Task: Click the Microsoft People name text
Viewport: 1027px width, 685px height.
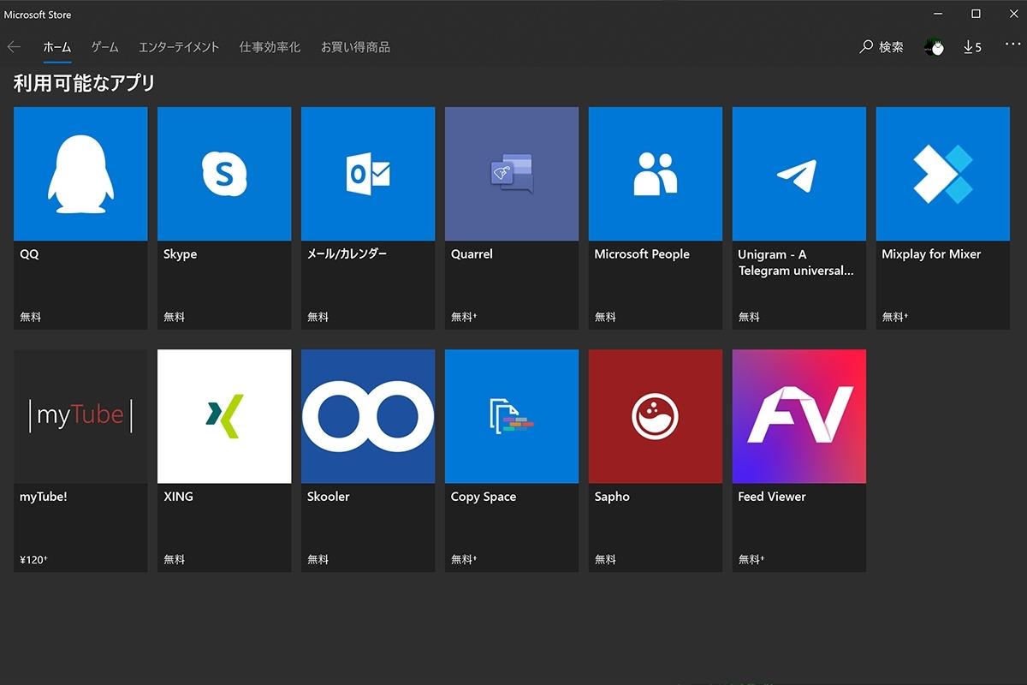Action: [642, 254]
